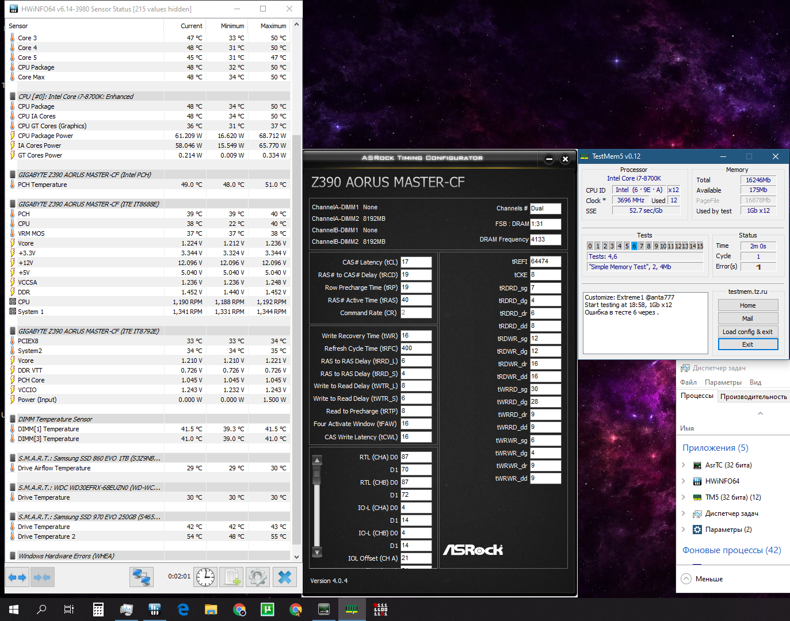Click Load config & exit button
This screenshot has height=621, width=790.
click(x=748, y=332)
